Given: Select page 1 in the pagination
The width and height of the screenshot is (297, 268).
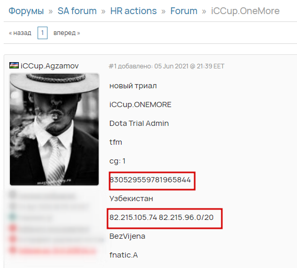Looking at the screenshot, I should pyautogui.click(x=42, y=33).
